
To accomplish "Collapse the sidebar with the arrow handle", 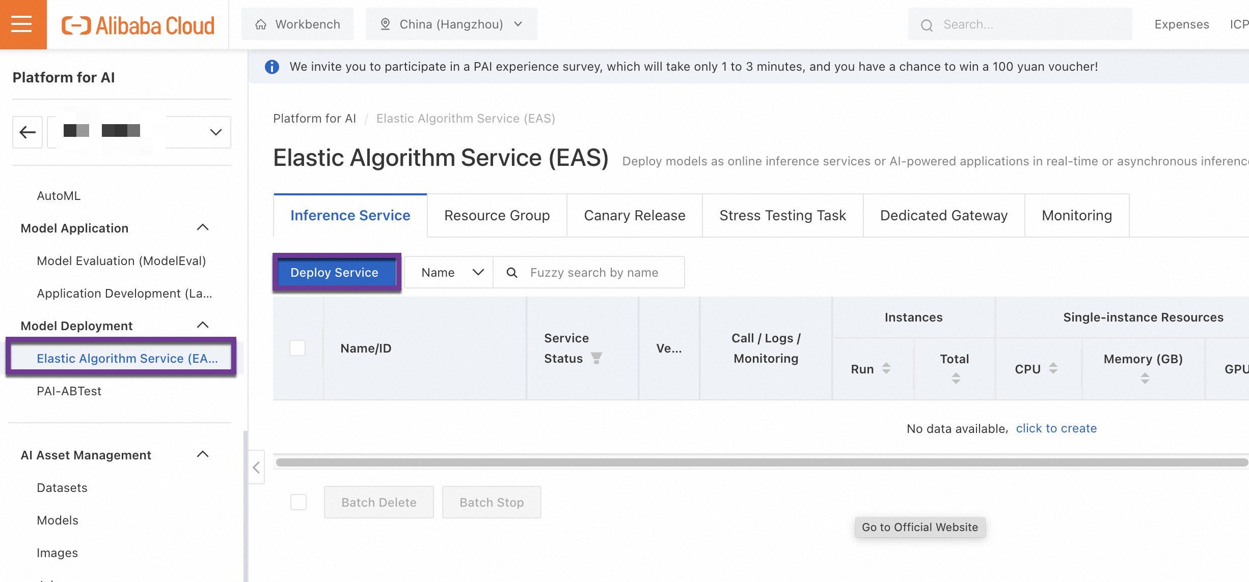I will [256, 467].
